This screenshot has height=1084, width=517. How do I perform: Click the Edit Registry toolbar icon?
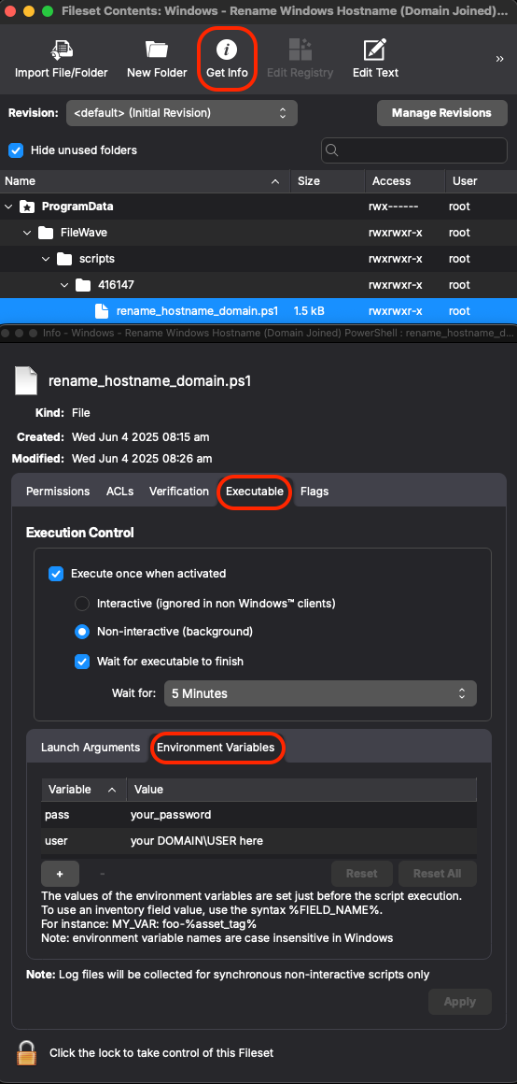pos(300,50)
